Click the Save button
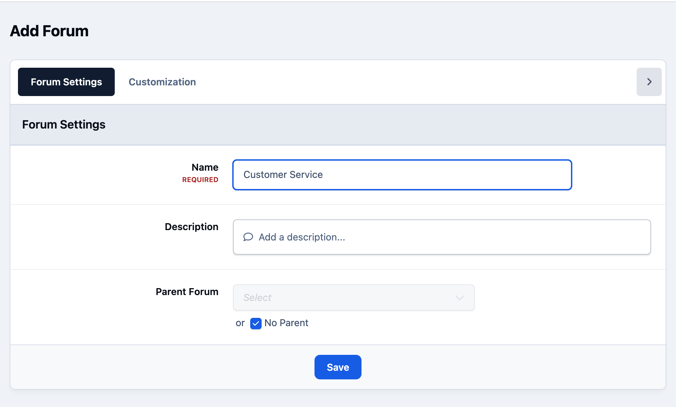676x407 pixels. tap(338, 367)
